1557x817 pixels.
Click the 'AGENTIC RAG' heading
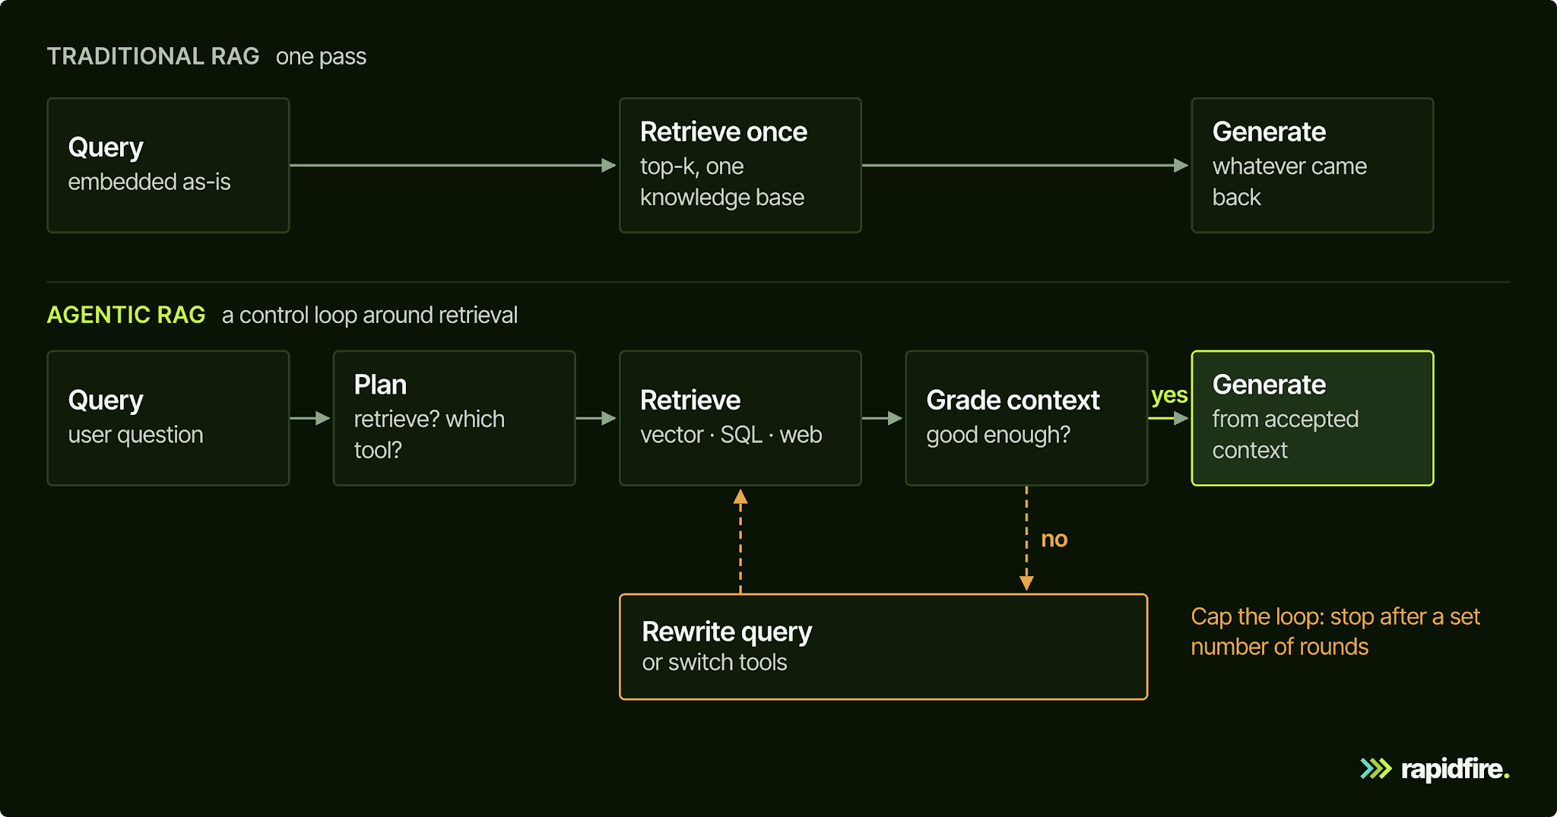pyautogui.click(x=126, y=315)
